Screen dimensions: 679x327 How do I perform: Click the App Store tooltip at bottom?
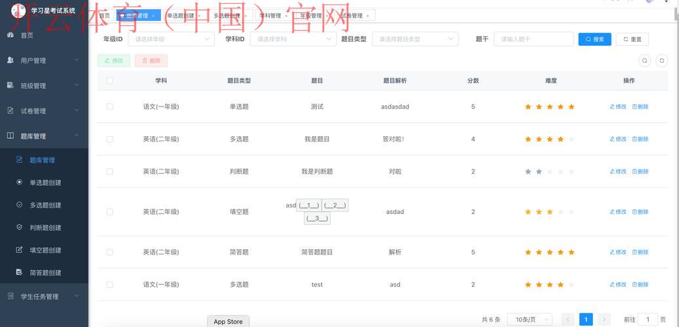pos(229,321)
